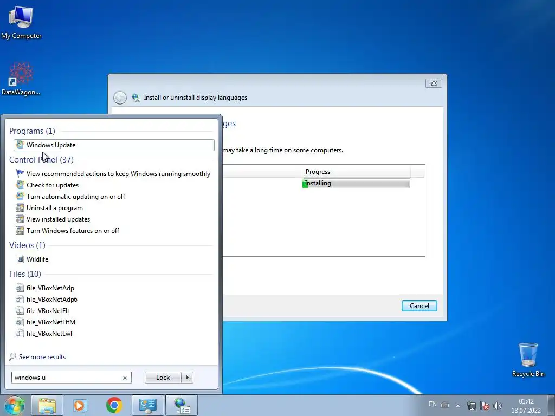The width and height of the screenshot is (555, 416).
Task: Cancel the display language installation
Action: pyautogui.click(x=419, y=306)
